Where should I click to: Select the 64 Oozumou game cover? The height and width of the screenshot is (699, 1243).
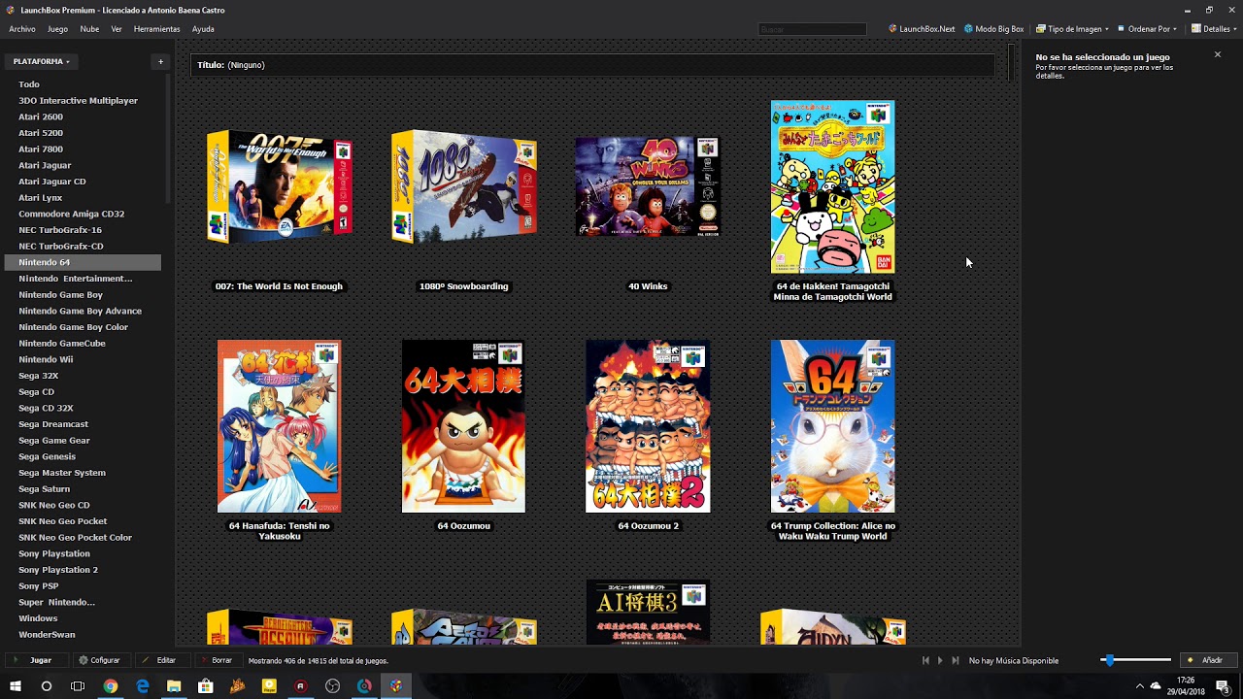tap(463, 426)
